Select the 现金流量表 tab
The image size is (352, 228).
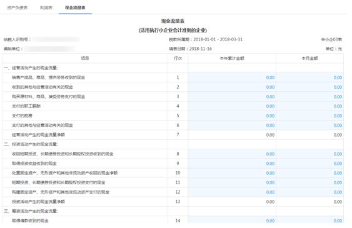point(75,7)
